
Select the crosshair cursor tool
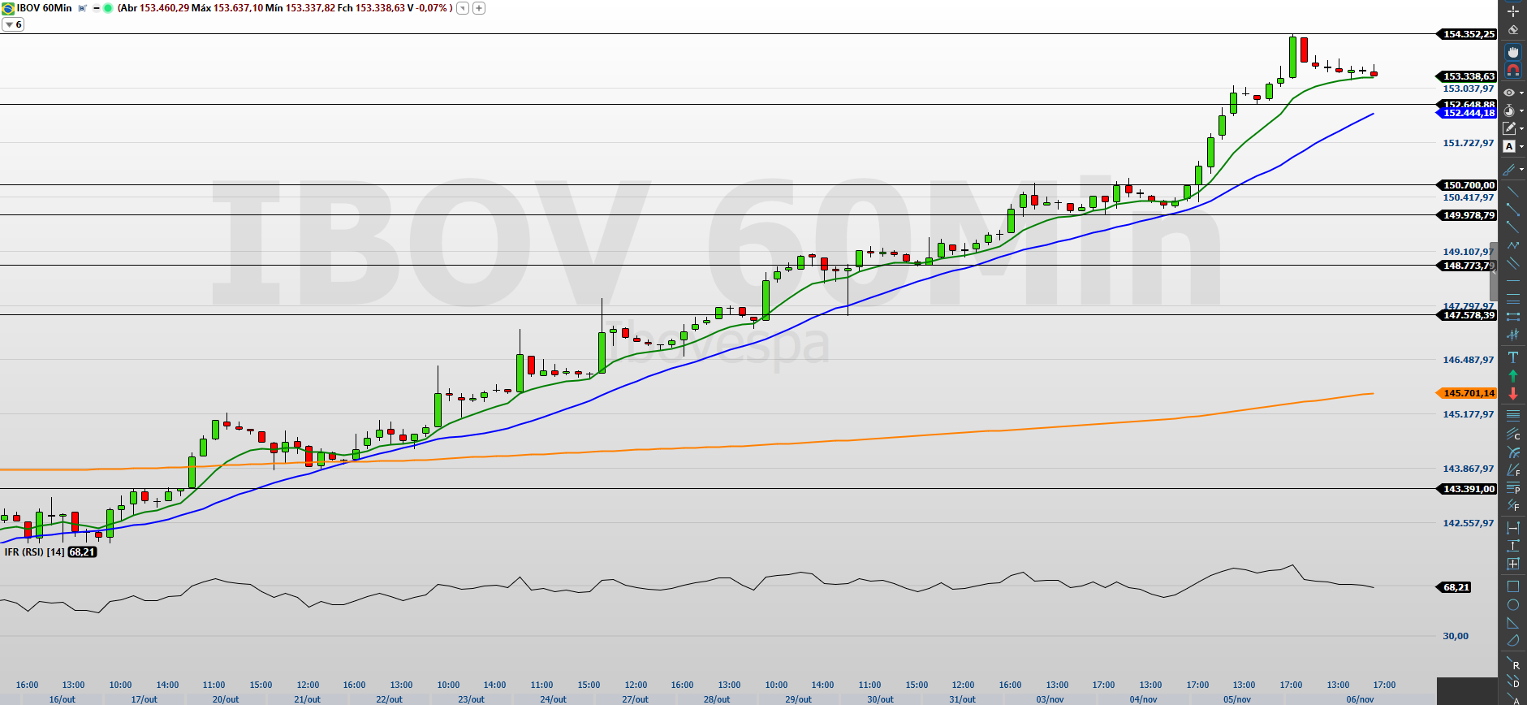pos(1512,11)
